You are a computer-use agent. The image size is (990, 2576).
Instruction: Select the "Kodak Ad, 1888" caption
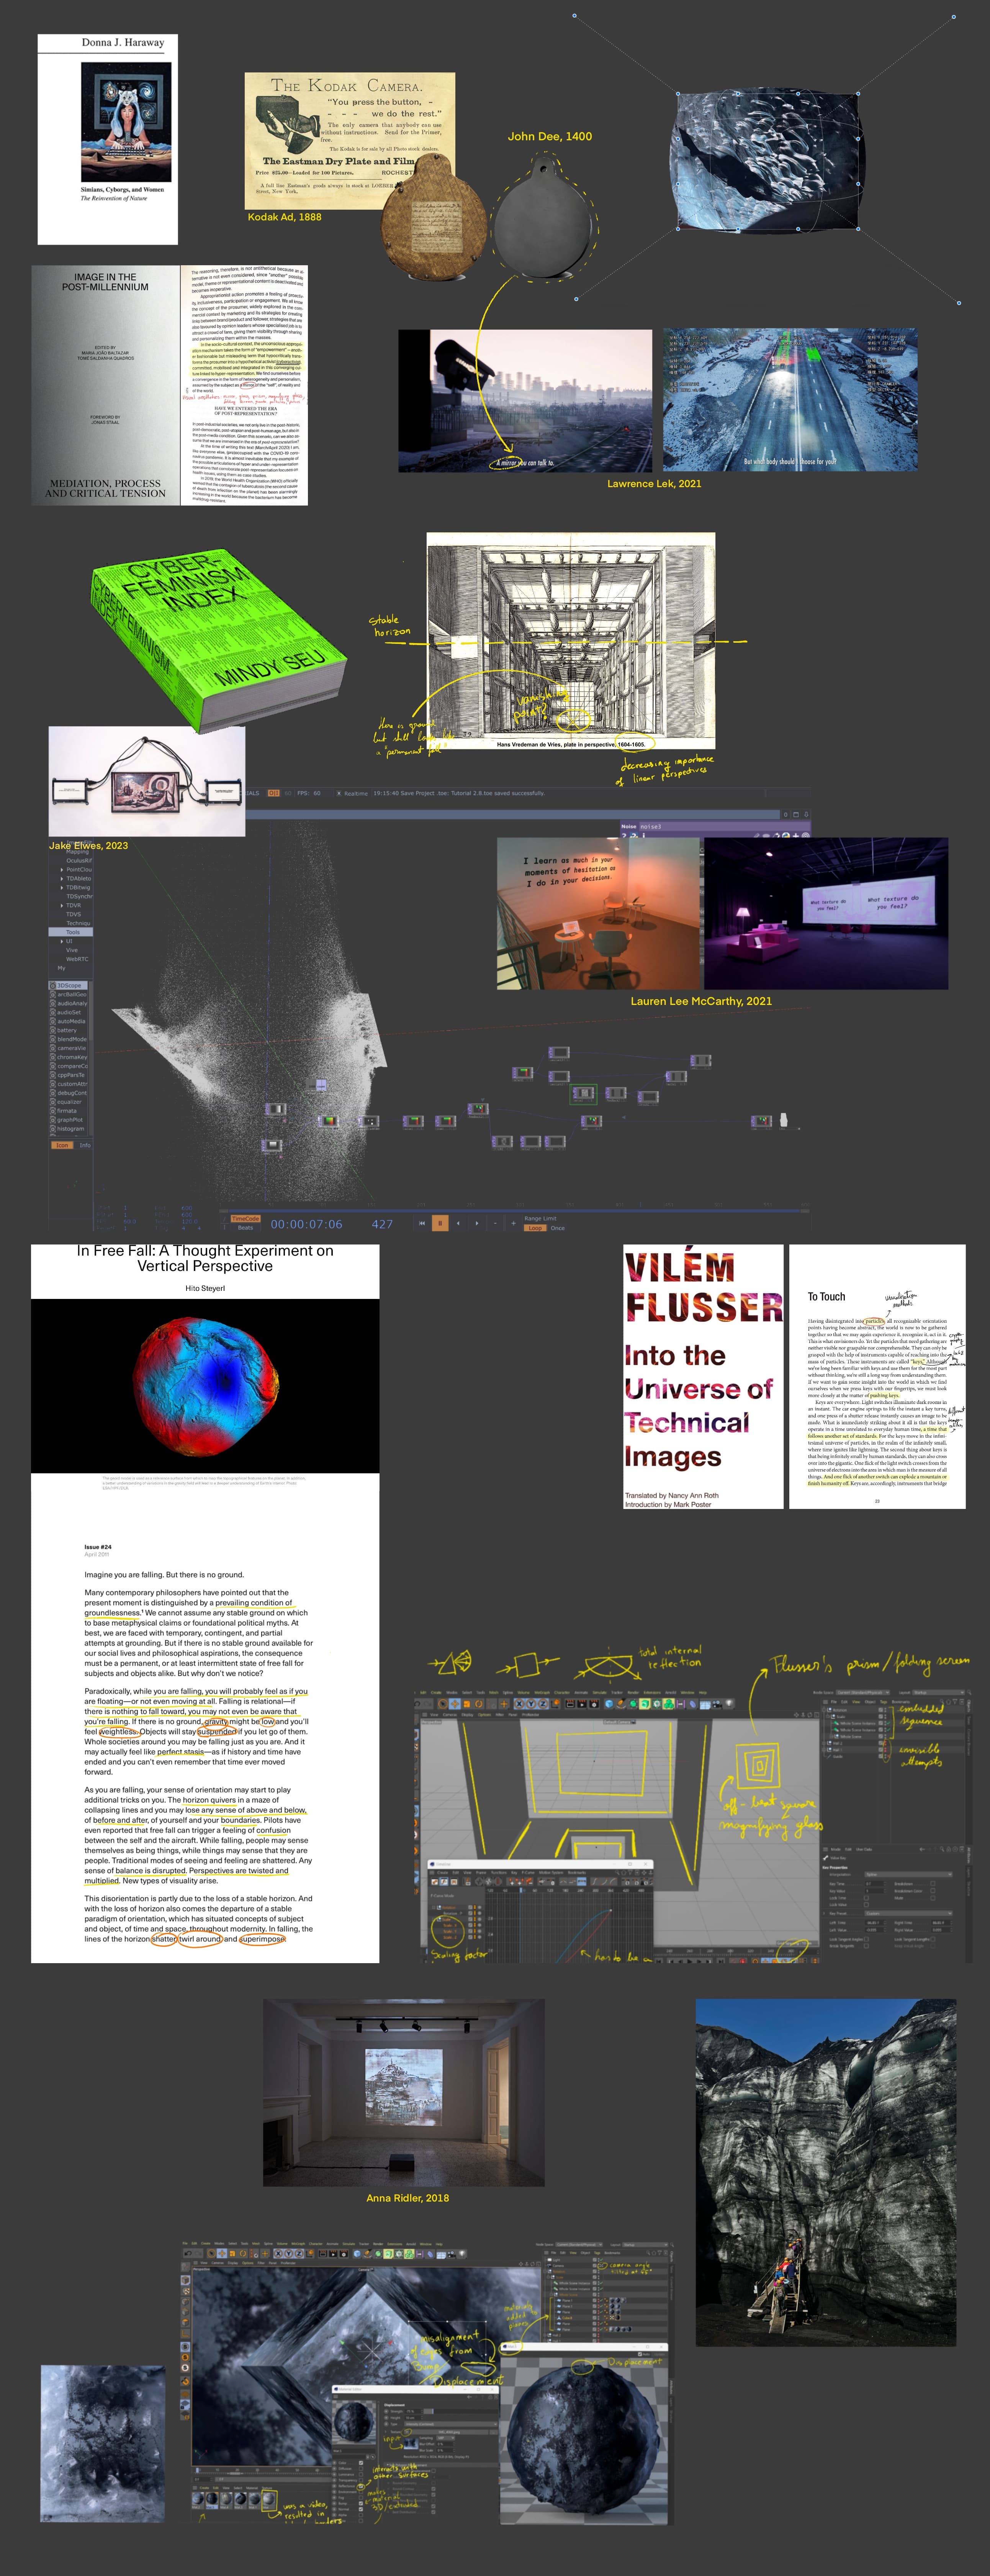click(x=285, y=217)
